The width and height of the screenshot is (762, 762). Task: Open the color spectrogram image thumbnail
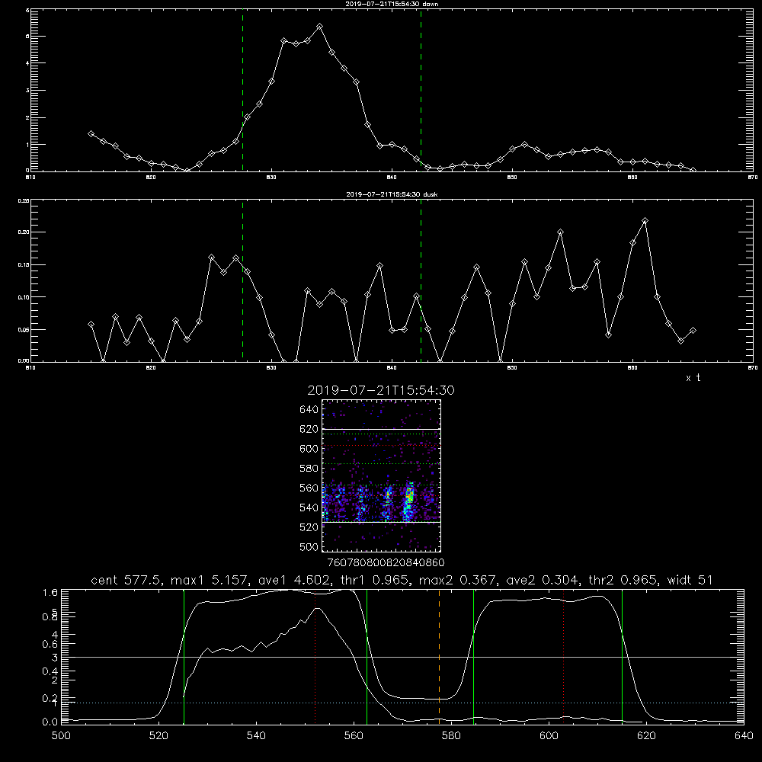[x=381, y=475]
